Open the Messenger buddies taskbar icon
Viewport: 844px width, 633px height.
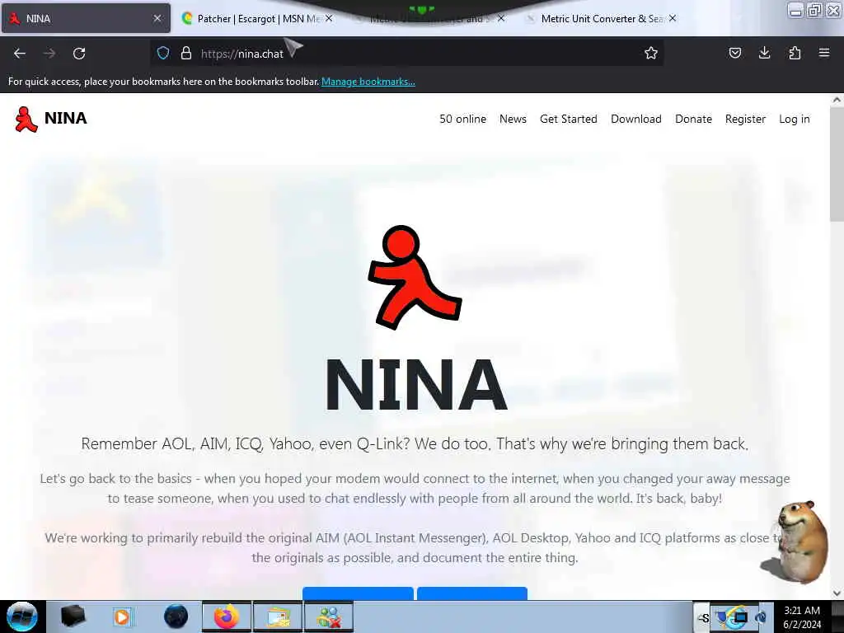tap(329, 617)
